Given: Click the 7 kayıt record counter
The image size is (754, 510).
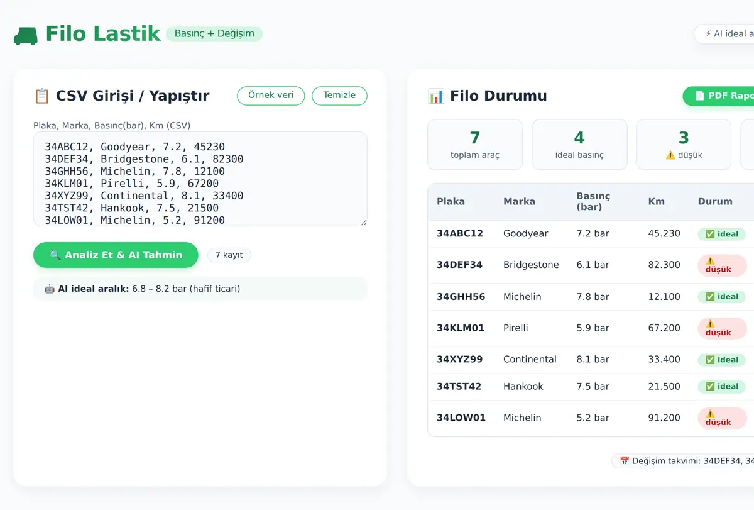Looking at the screenshot, I should (x=229, y=255).
